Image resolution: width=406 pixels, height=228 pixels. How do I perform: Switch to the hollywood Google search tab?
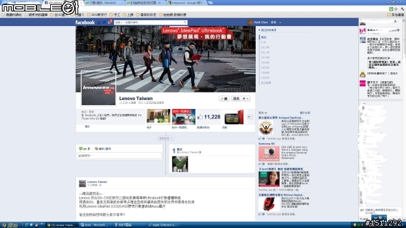pos(187,3)
